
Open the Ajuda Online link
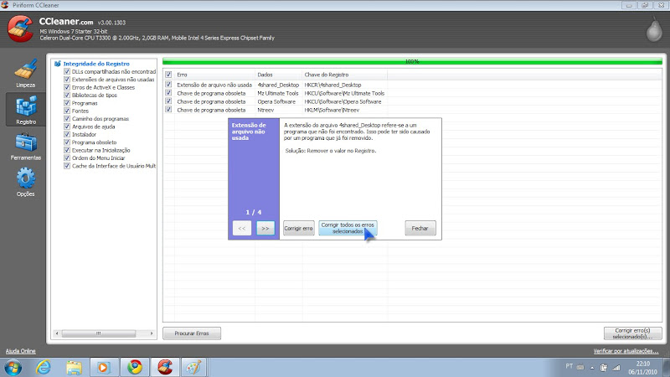pyautogui.click(x=20, y=351)
